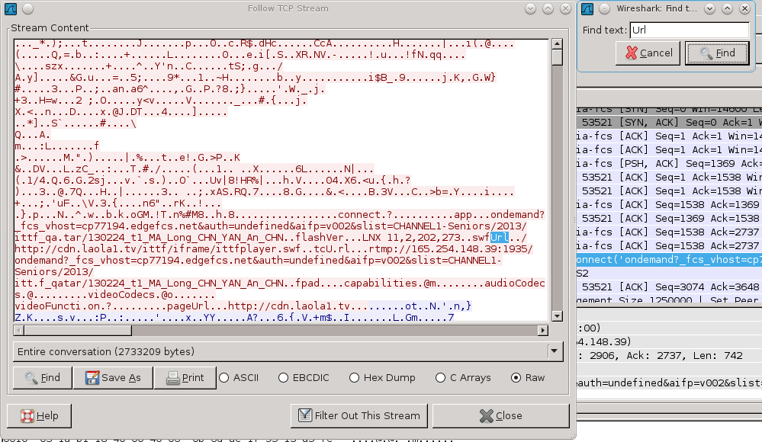Click Find button in the Find text dialog

[717, 53]
